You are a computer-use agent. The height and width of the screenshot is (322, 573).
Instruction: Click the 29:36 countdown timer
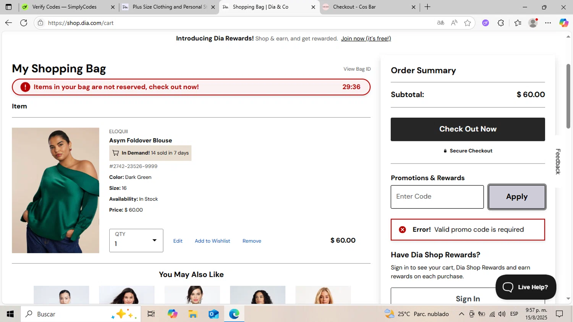coord(351,87)
